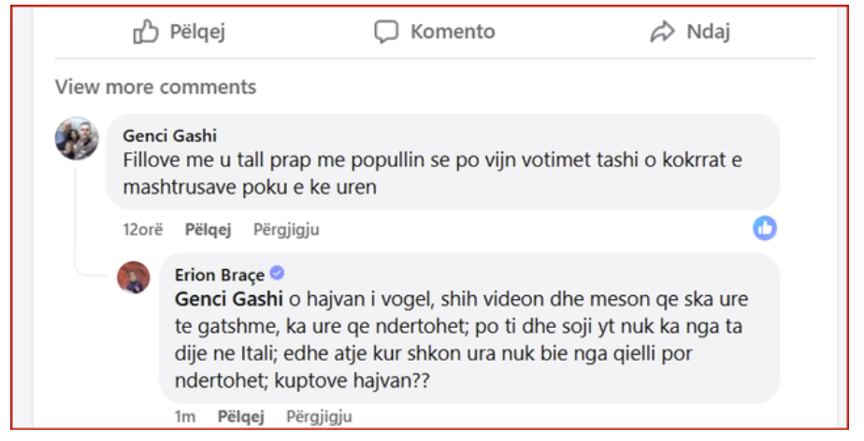Like Erion Braçe's reply via Pëlqej
This screenshot has width=864, height=441.
[x=241, y=416]
